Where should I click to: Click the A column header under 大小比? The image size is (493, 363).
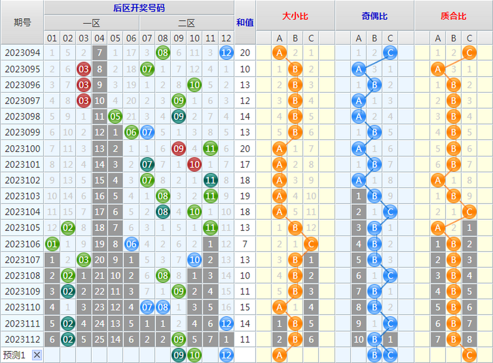(279, 38)
